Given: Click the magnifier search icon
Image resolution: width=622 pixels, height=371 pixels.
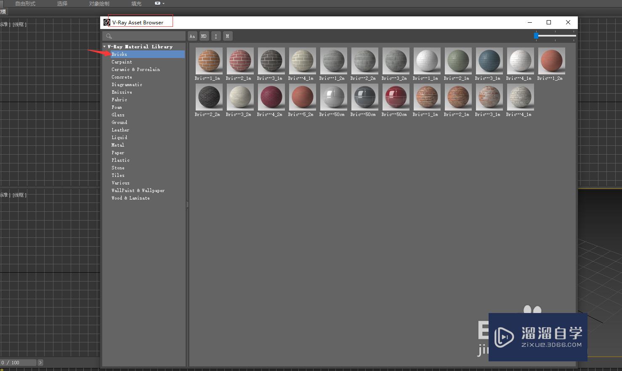Looking at the screenshot, I should pos(109,36).
